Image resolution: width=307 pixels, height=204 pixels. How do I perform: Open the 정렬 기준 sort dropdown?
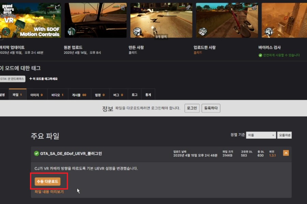[261, 135]
